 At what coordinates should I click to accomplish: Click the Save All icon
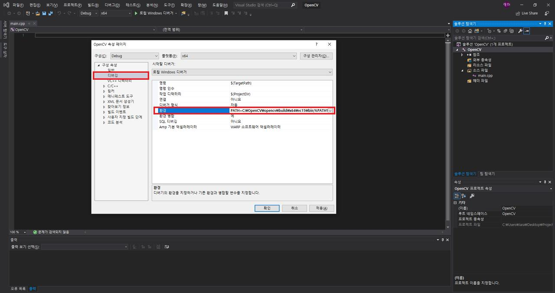tap(51, 13)
